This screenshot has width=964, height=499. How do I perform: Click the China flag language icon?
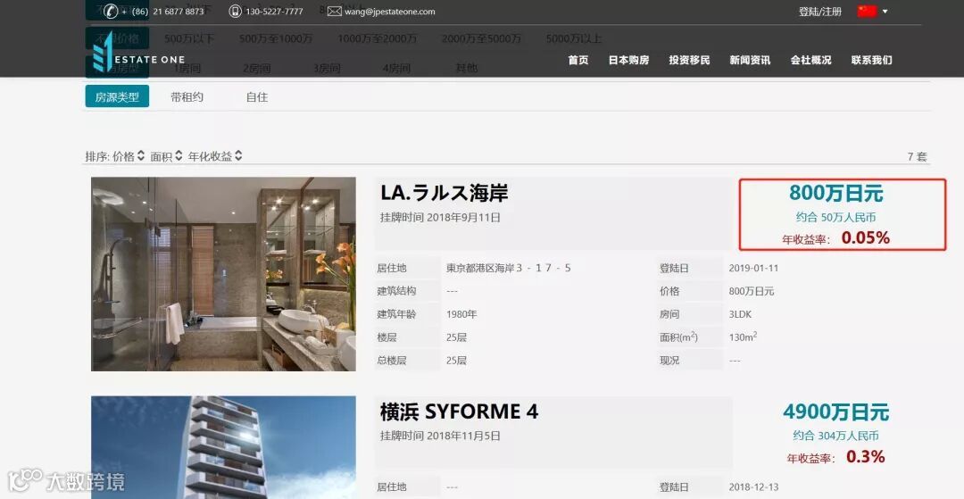point(867,11)
